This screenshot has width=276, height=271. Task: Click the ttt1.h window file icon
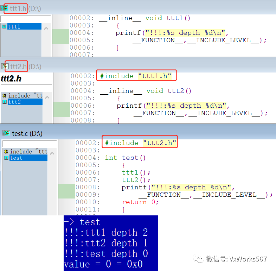click(x=4, y=8)
